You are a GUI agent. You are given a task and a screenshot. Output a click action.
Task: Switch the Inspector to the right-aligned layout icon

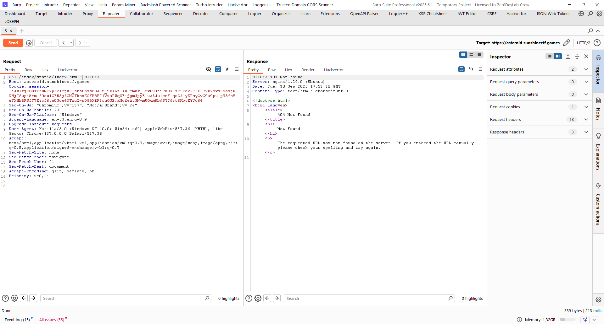[x=558, y=56]
